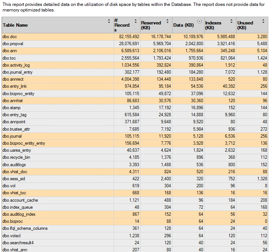272x252 pixels.
Task: Select the dbo.journal_entry table row
Action: coord(135,72)
